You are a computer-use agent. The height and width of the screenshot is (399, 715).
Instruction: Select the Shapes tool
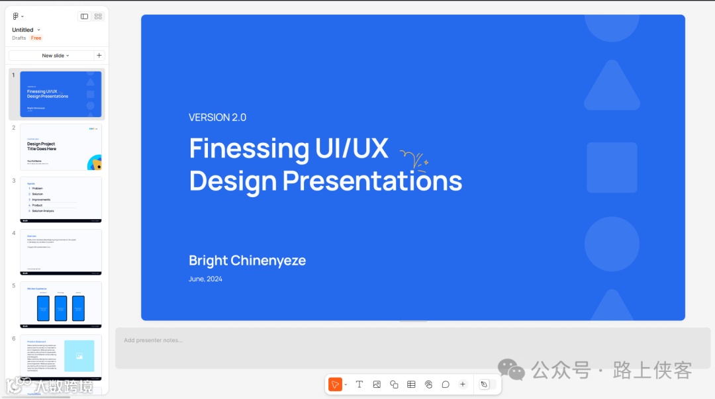(x=394, y=384)
